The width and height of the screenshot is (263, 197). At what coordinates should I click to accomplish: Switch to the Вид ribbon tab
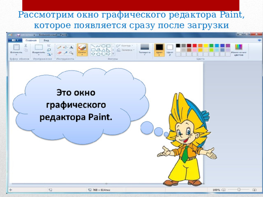pos(46,40)
